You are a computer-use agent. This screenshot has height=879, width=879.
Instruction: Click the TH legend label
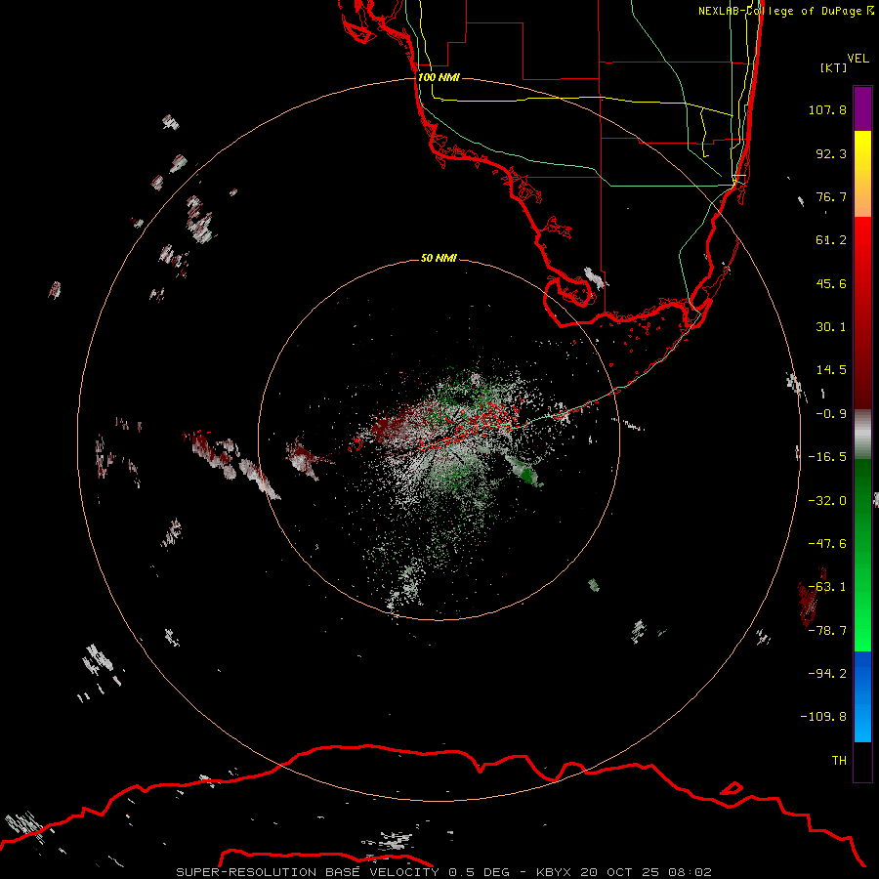839,761
